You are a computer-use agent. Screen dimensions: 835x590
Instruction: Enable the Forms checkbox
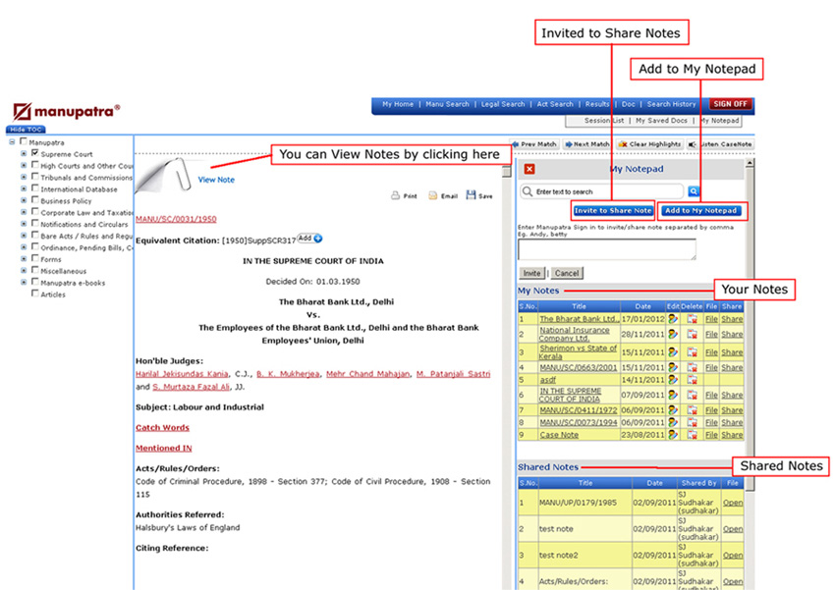tap(35, 258)
